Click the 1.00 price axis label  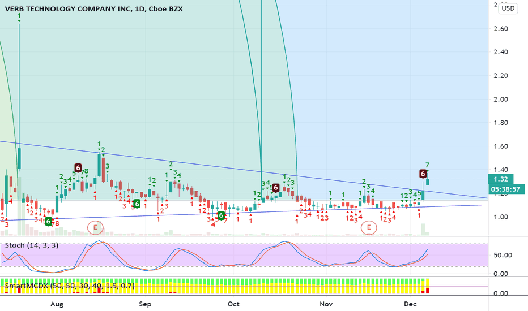point(501,217)
